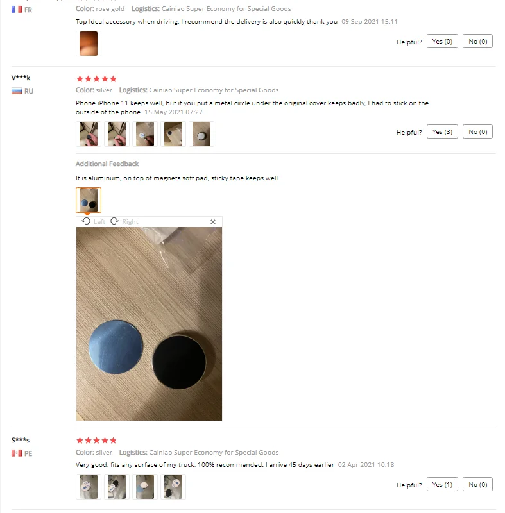Vote No (0) on V***k's review
The height and width of the screenshot is (513, 505).
tap(477, 131)
